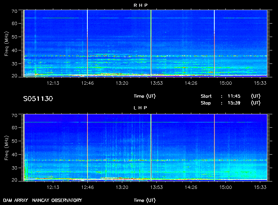The height and width of the screenshot is (205, 278).
Task: Click the 40 frequency tick on LHP axis
Action: (x=14, y=155)
